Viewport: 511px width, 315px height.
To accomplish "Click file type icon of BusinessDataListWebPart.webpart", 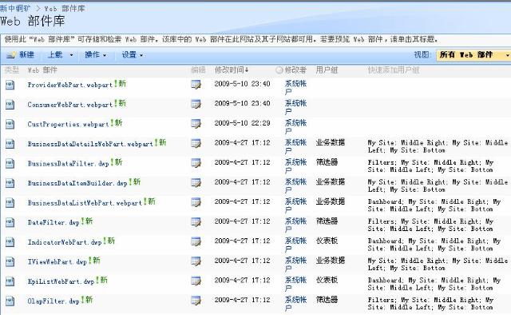I will (x=10, y=202).
